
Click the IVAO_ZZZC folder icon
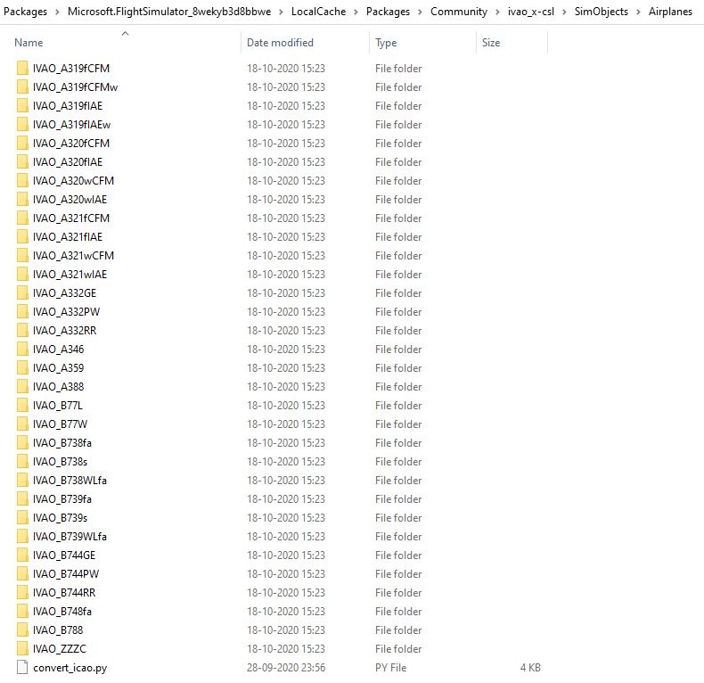pyautogui.click(x=22, y=648)
